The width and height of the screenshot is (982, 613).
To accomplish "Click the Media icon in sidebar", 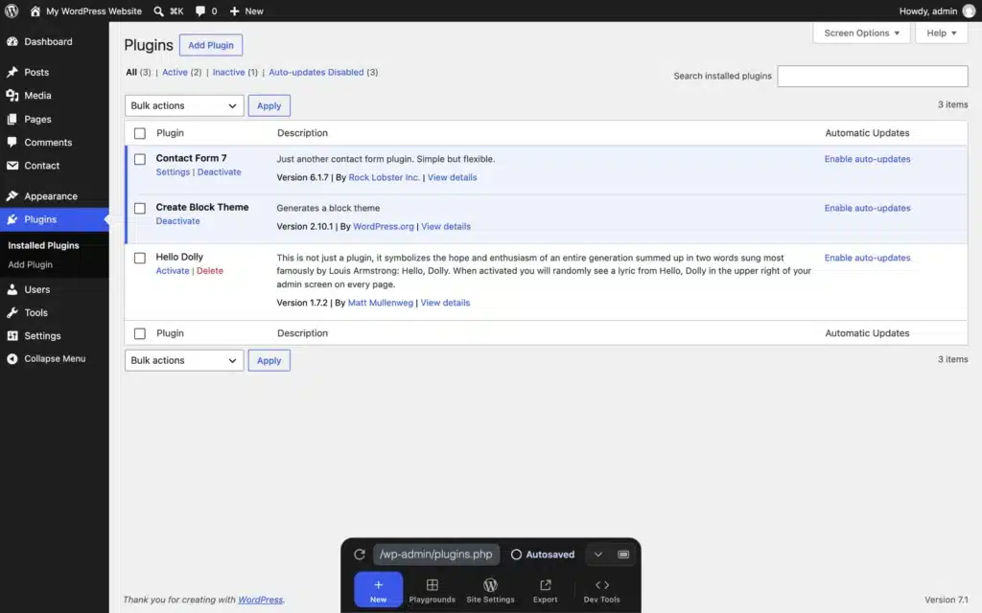I will coord(12,95).
